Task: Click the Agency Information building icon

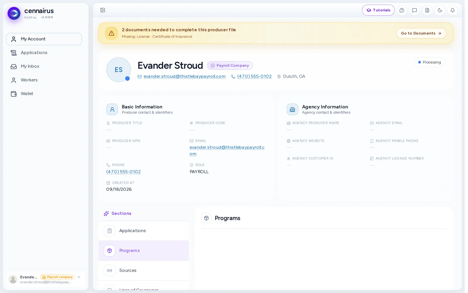Action: click(292, 109)
